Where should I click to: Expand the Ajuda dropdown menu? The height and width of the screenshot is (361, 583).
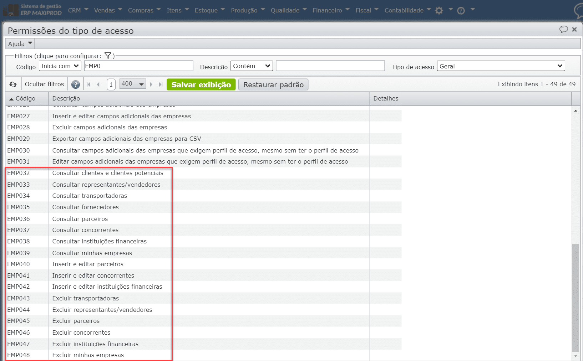click(x=20, y=43)
